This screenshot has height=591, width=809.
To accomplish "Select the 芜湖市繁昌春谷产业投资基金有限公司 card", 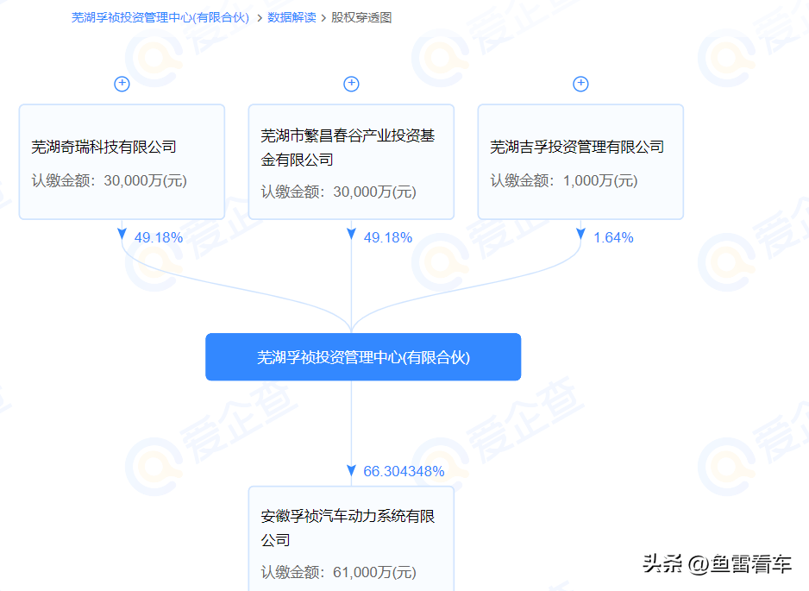I will [x=351, y=161].
